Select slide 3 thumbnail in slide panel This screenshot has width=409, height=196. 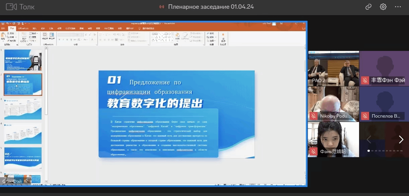(x=23, y=109)
